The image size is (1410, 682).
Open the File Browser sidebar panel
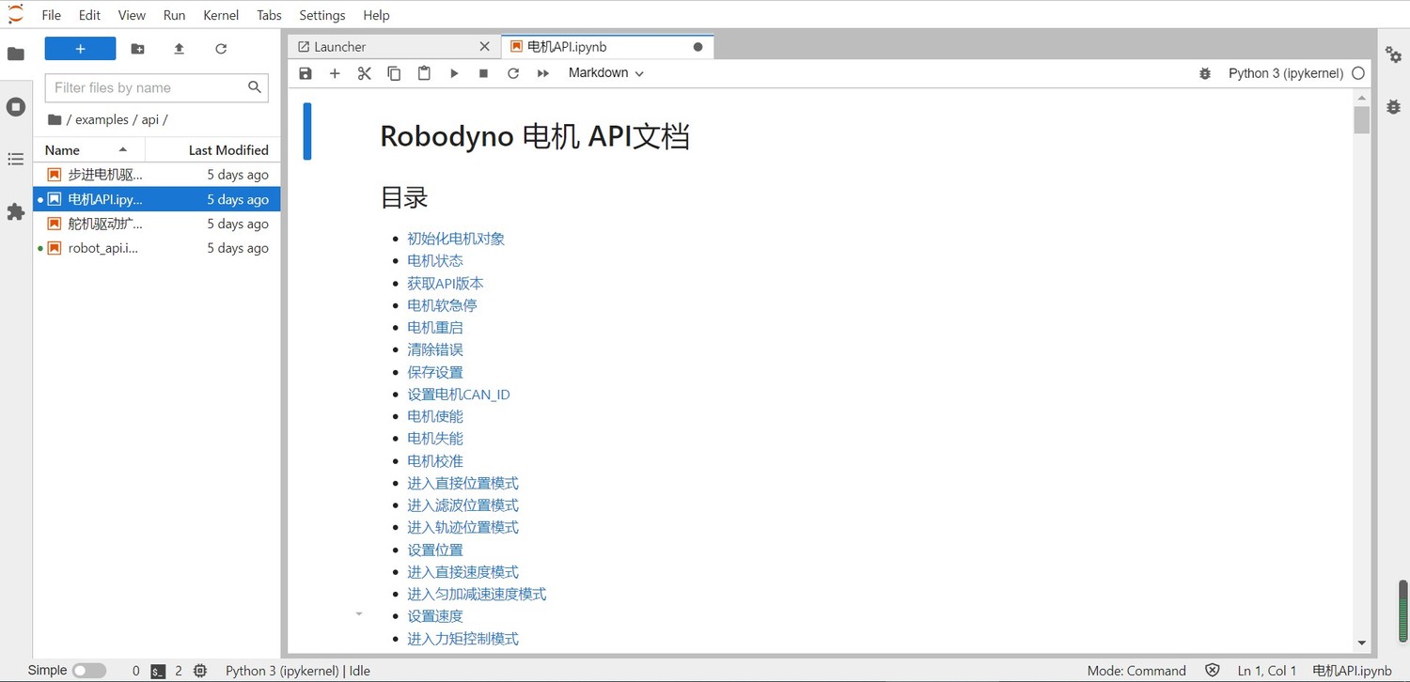(x=16, y=54)
